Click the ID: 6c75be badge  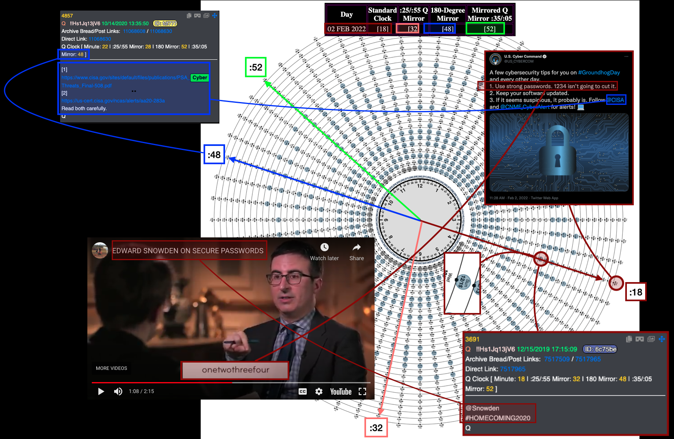click(x=600, y=349)
